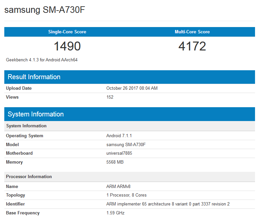The height and width of the screenshot is (219, 258).
Task: Click the Android 7.1.1 value
Action: (x=119, y=136)
